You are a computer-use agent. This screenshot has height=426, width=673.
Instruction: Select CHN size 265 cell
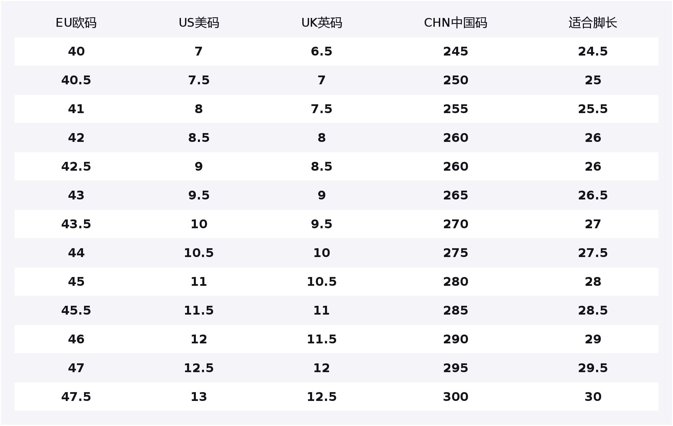click(x=455, y=195)
